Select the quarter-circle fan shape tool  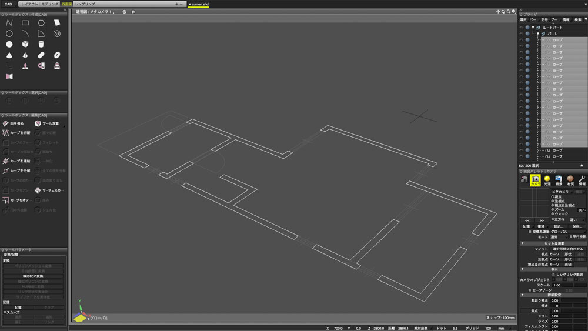pyautogui.click(x=41, y=34)
